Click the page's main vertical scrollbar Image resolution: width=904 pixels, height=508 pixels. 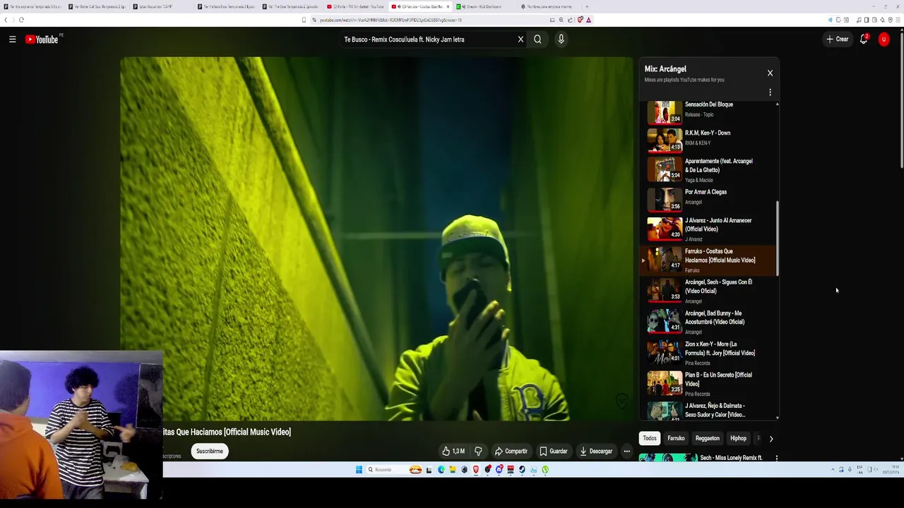(x=901, y=99)
